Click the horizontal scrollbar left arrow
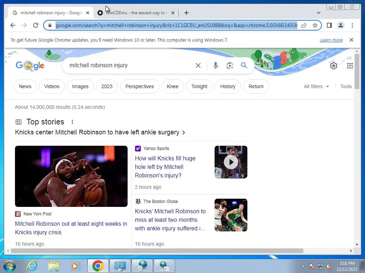 [8, 251]
